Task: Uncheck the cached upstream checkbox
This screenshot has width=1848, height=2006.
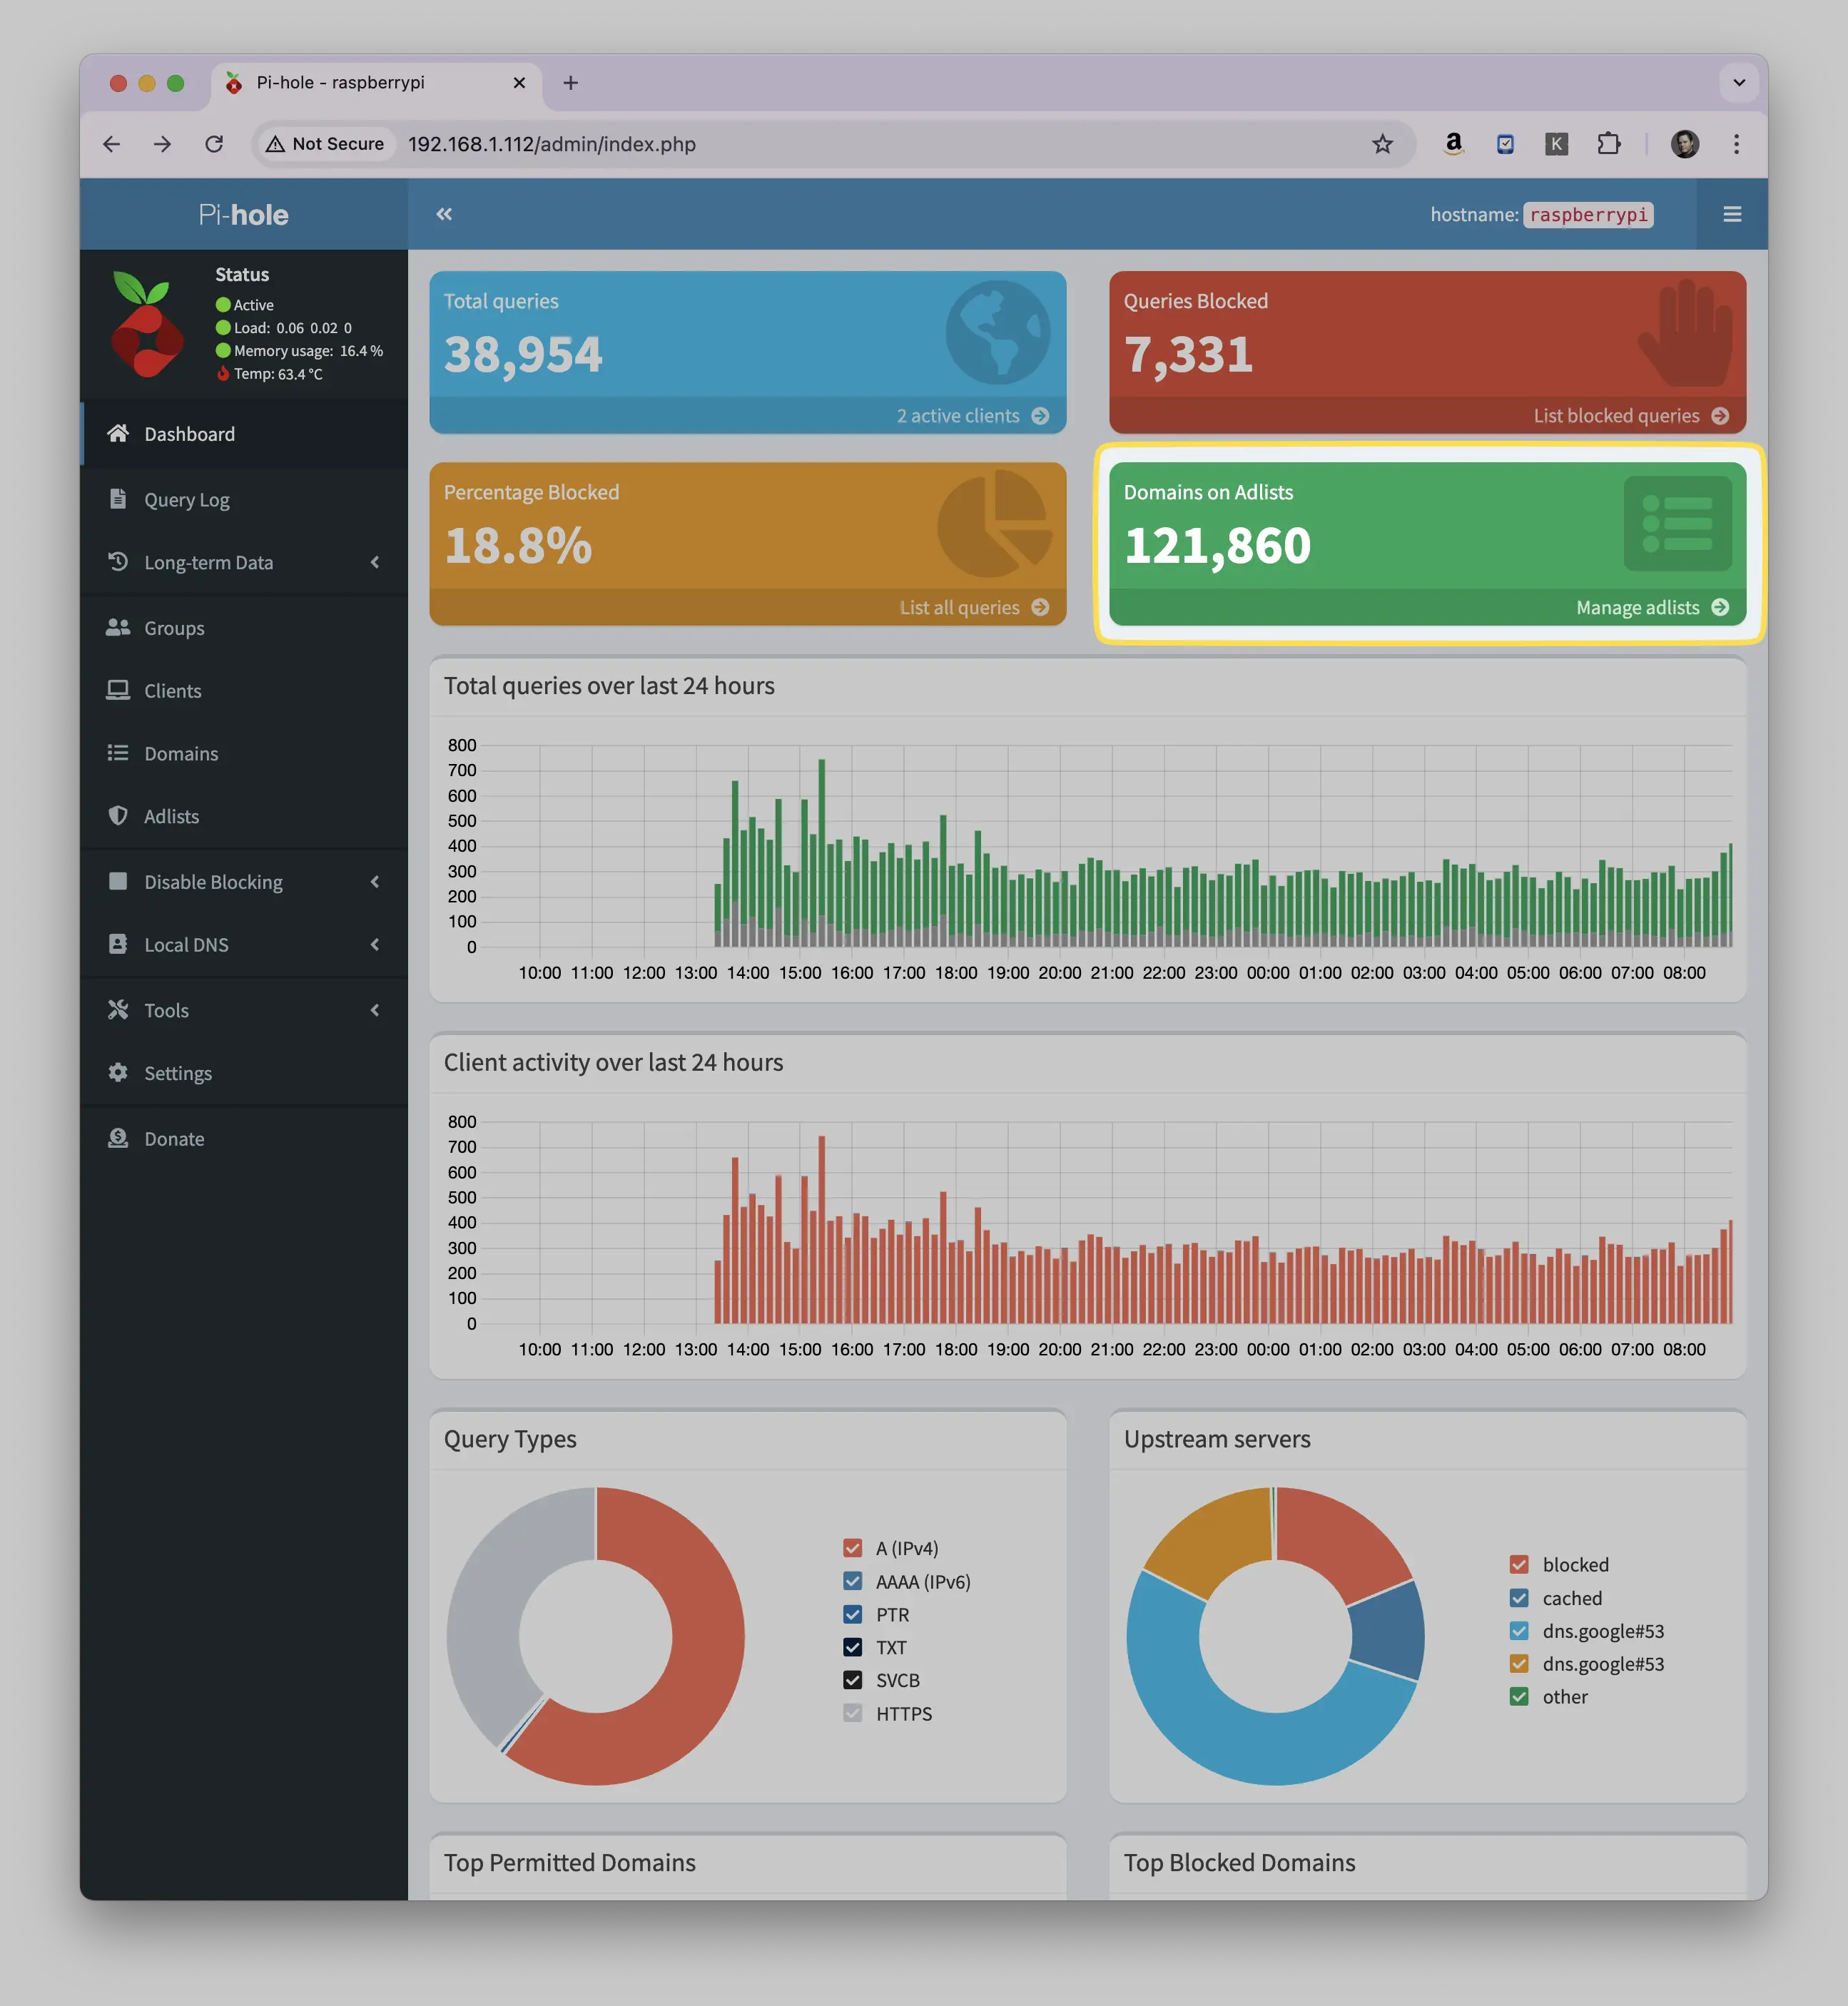Action: pyautogui.click(x=1519, y=1598)
